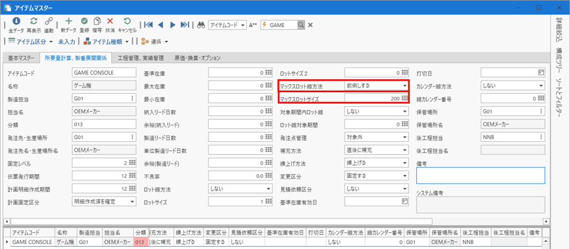Open the 伝票発行期間 calculator icon
Image resolution: width=570 pixels, height=249 pixels.
tap(132, 176)
